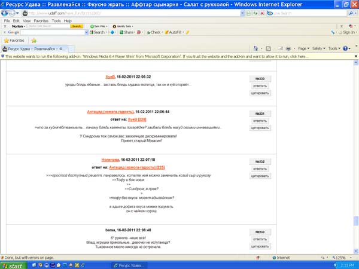This screenshot has height=269, width=359.
Task: Click the Norton Safe Search field
Action: (x=49, y=26)
